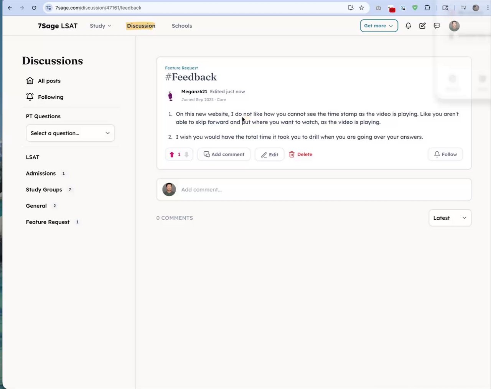This screenshot has width=491, height=389.
Task: Select the Discussion nav tab
Action: (141, 26)
